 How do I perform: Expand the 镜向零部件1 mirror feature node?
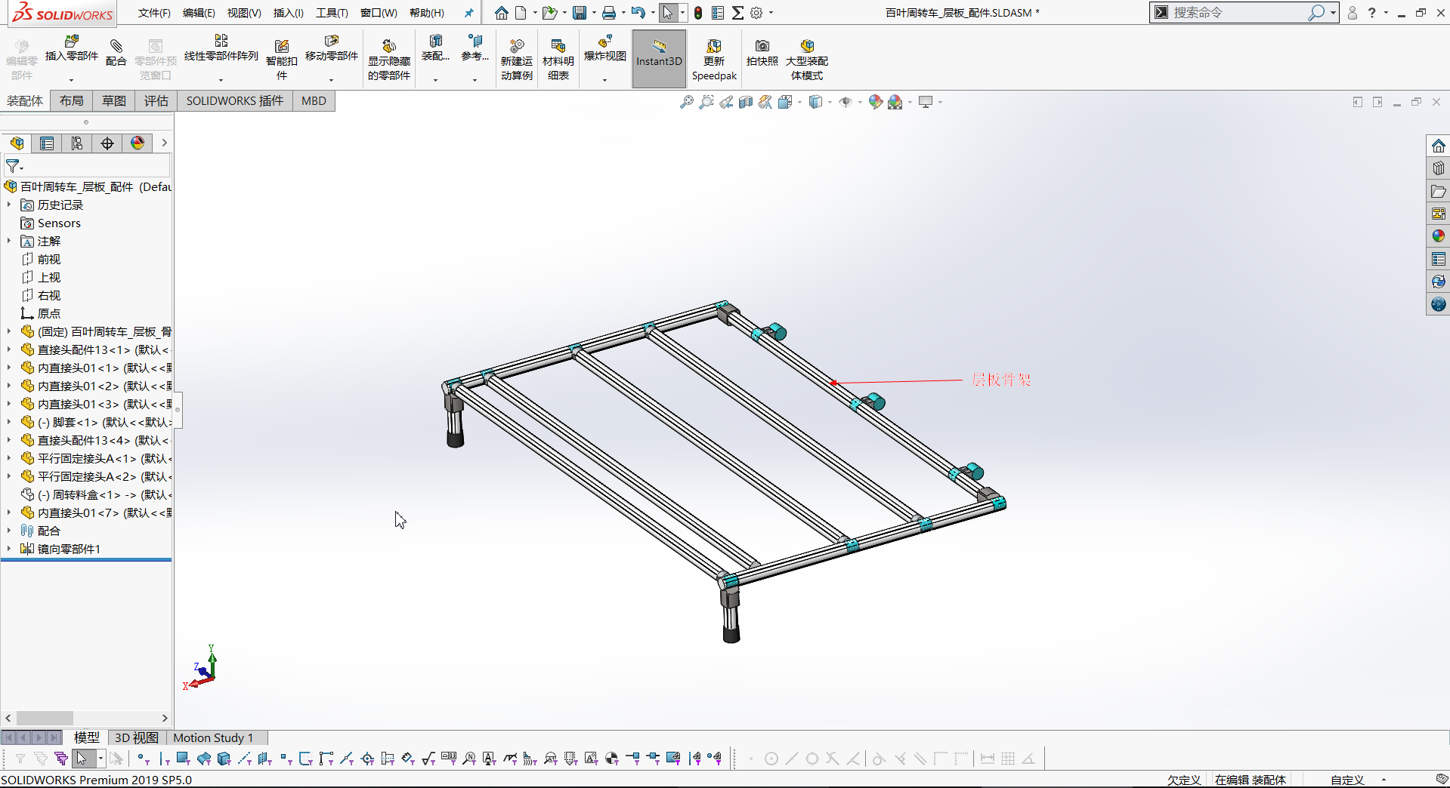pyautogui.click(x=9, y=549)
